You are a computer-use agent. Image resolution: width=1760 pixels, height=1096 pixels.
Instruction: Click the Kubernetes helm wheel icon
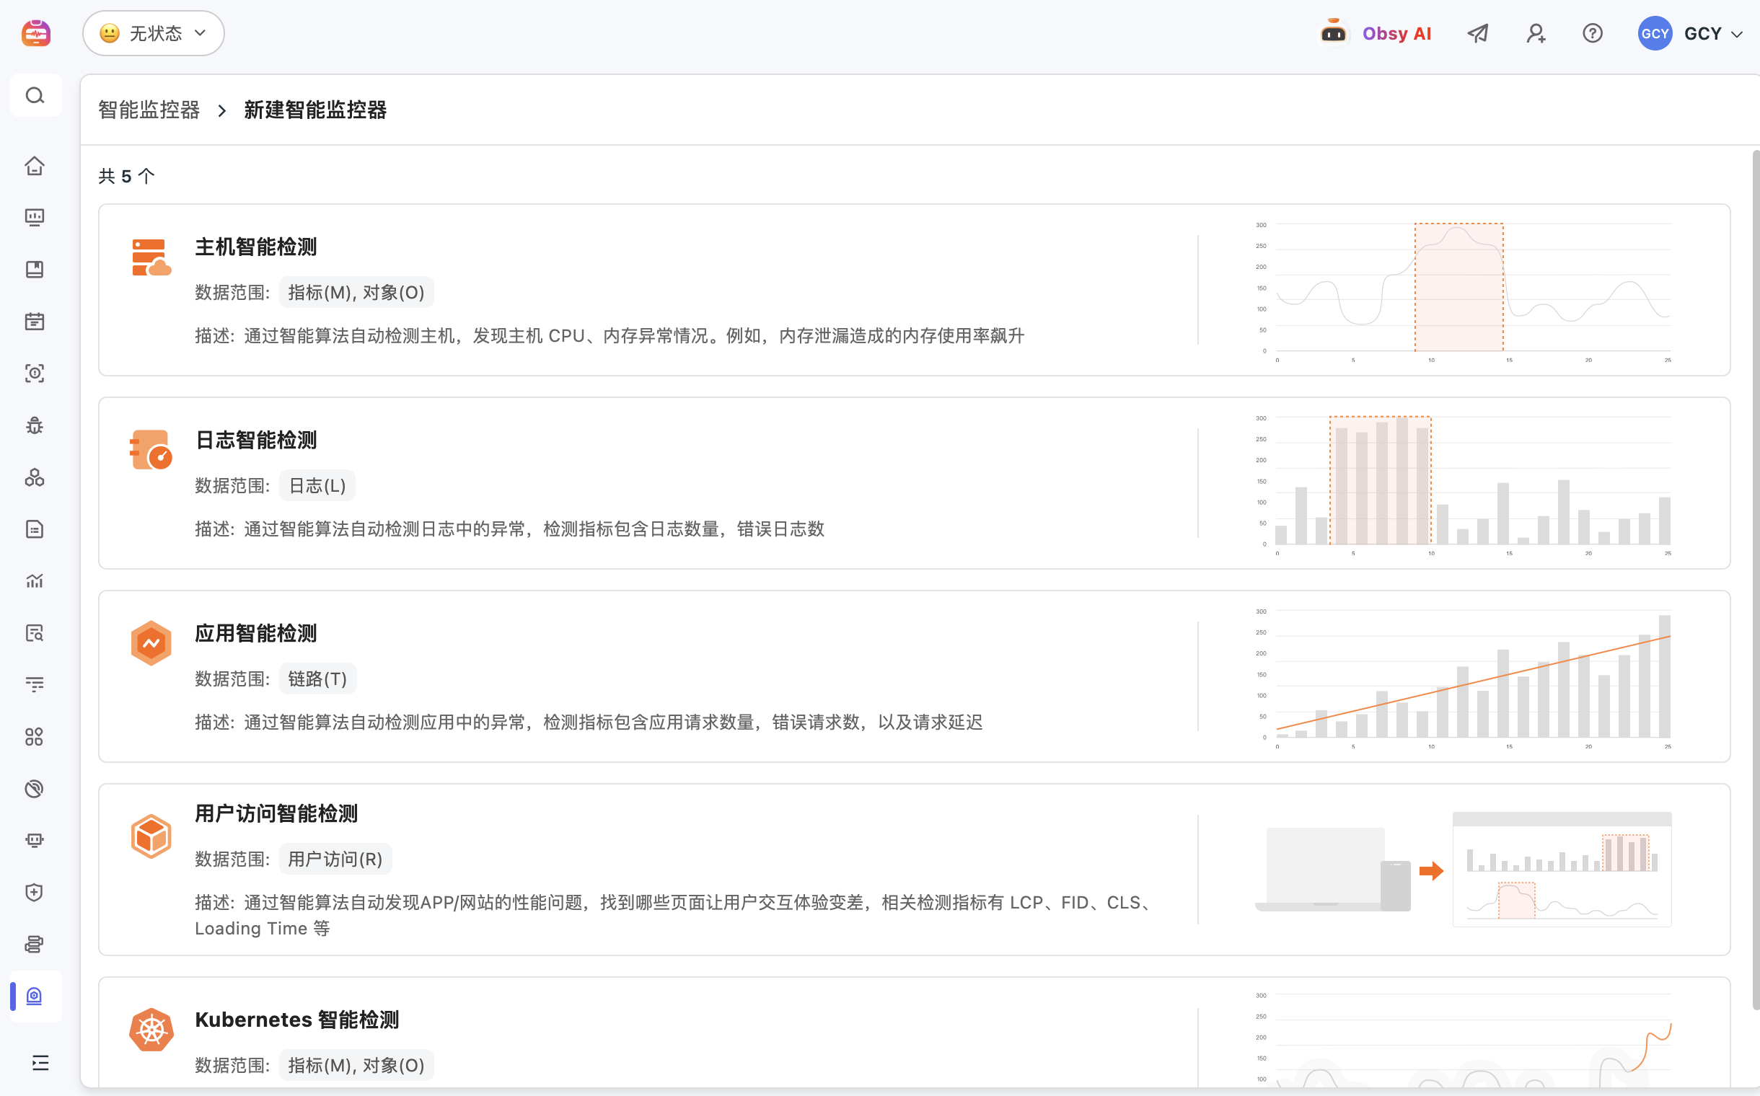[x=151, y=1030]
